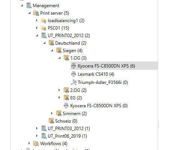Viewport: 169px width, 150px height.
Task: Select the EG (2) folder
Action: click(x=76, y=97)
